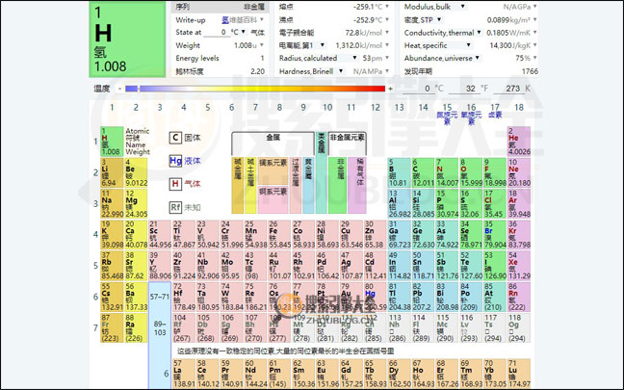Click the group 1 column header number
Image resolution: width=624 pixels, height=390 pixels.
pos(112,108)
